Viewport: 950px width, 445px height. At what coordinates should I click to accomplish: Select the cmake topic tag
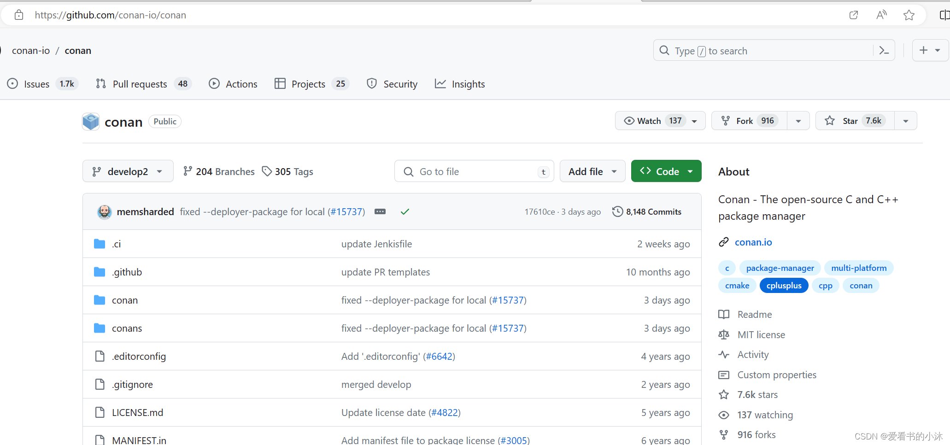click(x=737, y=285)
